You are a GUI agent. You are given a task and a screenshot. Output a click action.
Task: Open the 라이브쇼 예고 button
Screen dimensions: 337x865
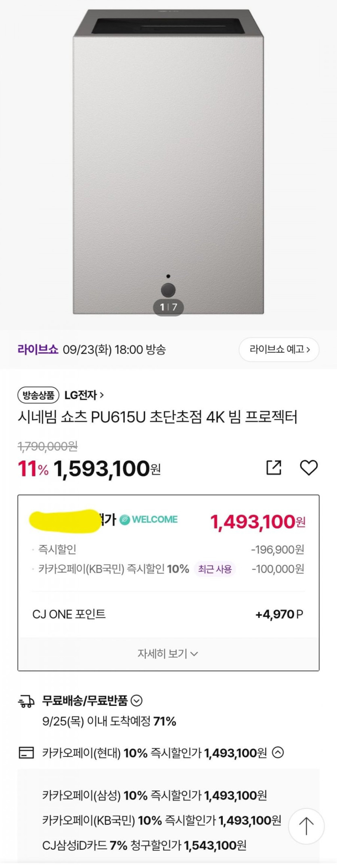pyautogui.click(x=279, y=350)
